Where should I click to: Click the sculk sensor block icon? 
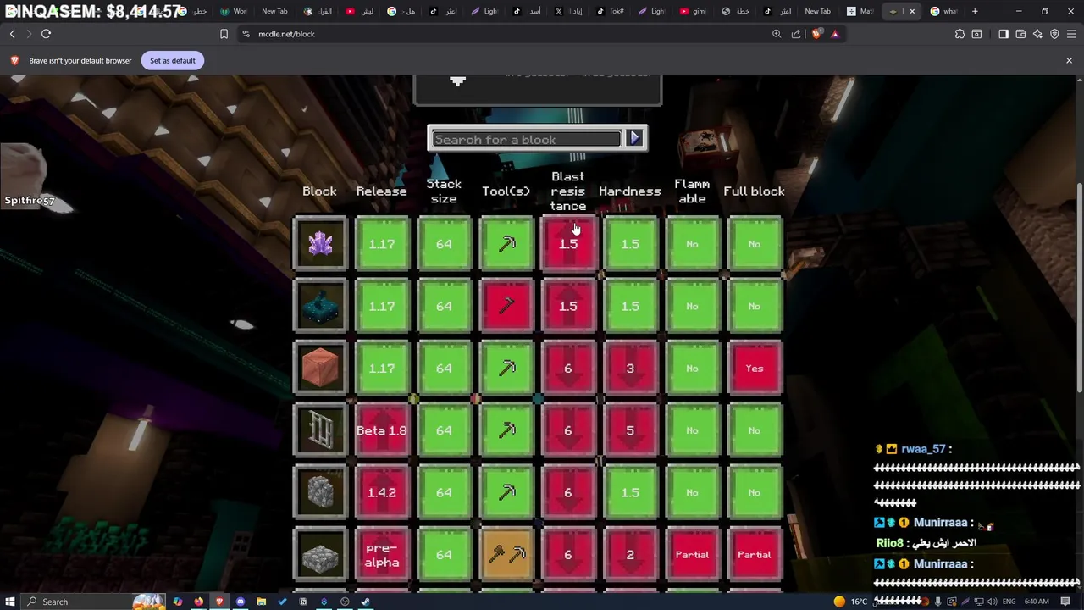click(320, 306)
